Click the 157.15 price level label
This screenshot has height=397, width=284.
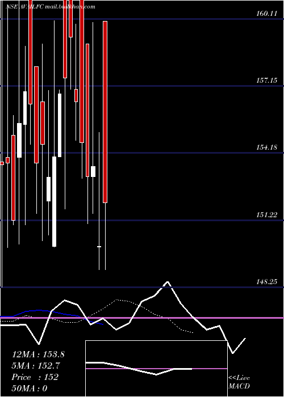click(267, 81)
